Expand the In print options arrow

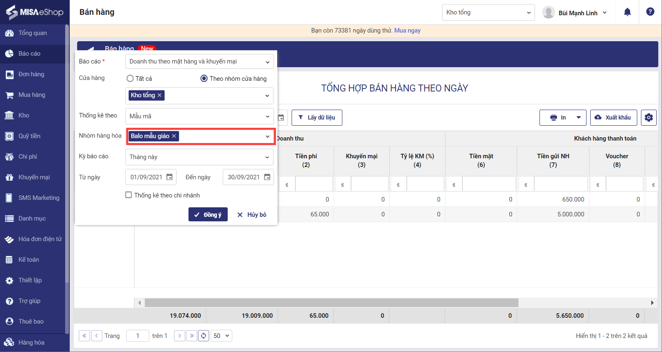coord(579,117)
